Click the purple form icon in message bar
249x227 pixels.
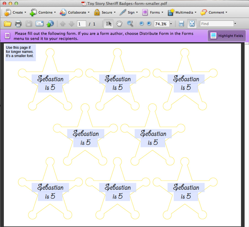pos(7,36)
